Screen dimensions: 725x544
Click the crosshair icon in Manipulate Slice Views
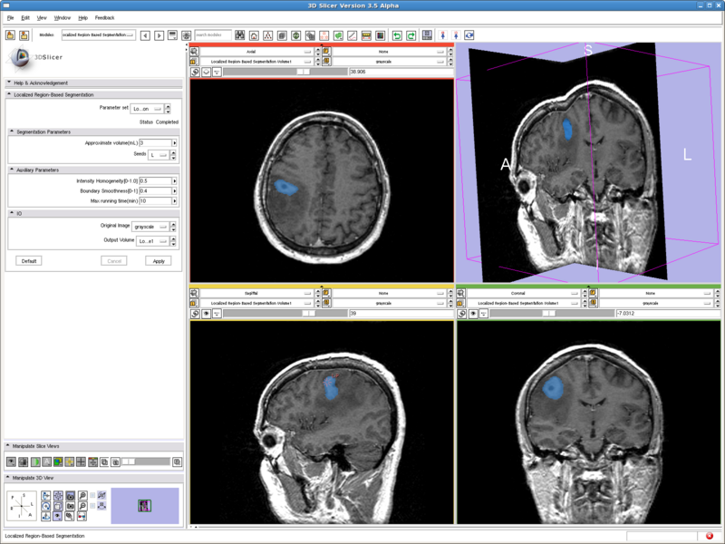[x=81, y=461]
